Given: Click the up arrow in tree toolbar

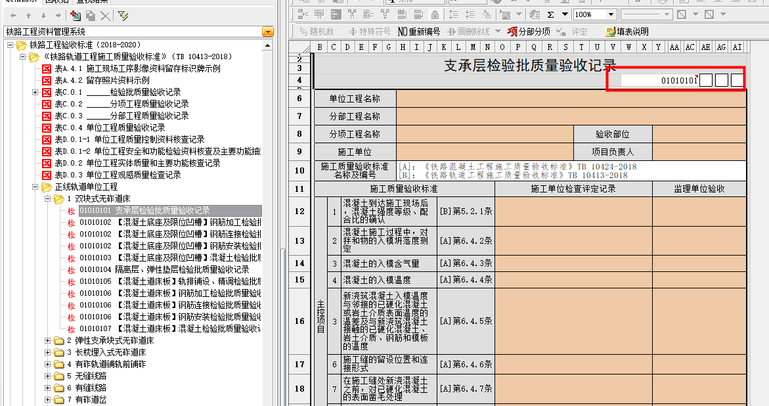Looking at the screenshot, I should pyautogui.click(x=28, y=16).
